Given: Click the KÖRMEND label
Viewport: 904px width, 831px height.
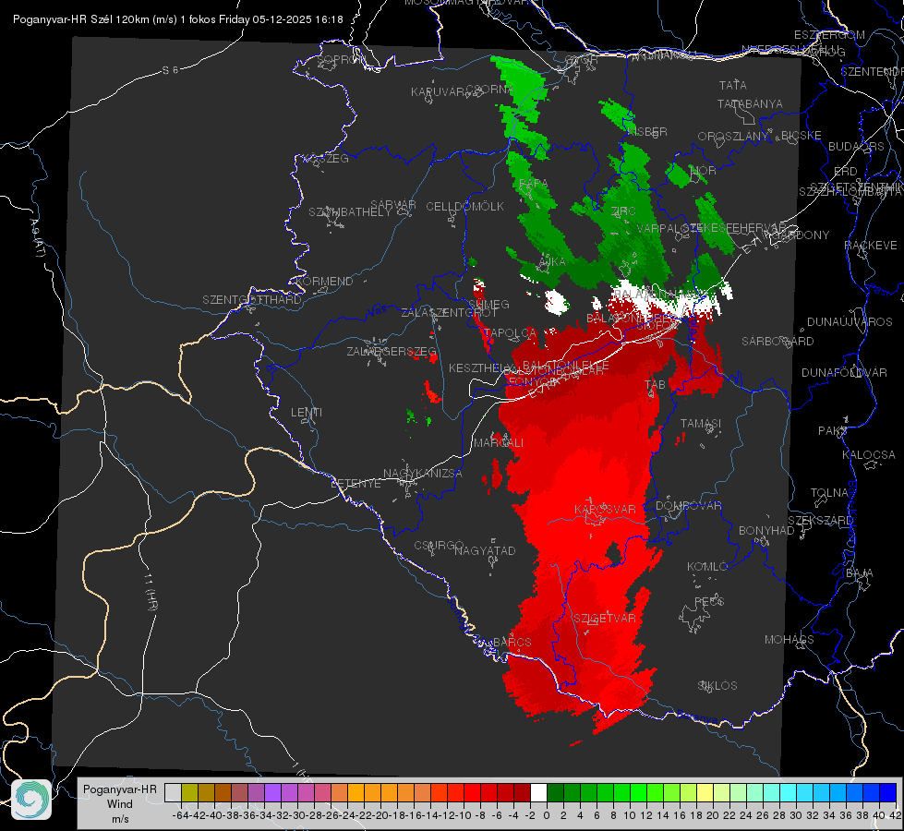Looking at the screenshot, I should coord(325,282).
